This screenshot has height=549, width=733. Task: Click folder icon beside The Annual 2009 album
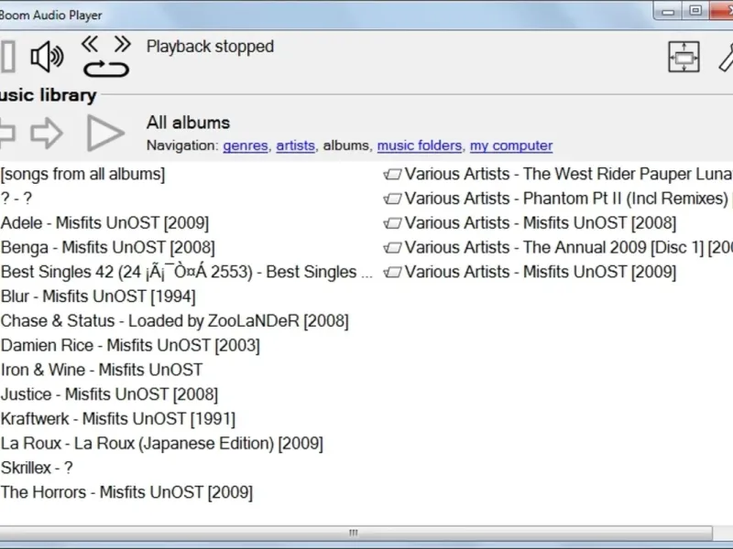pyautogui.click(x=392, y=248)
